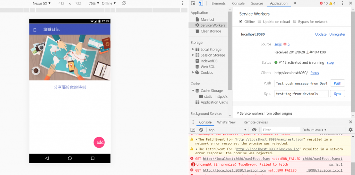Screen dimensions: 355x175
Task: Open Manifest in Application sidebar
Action: [x=207, y=19]
